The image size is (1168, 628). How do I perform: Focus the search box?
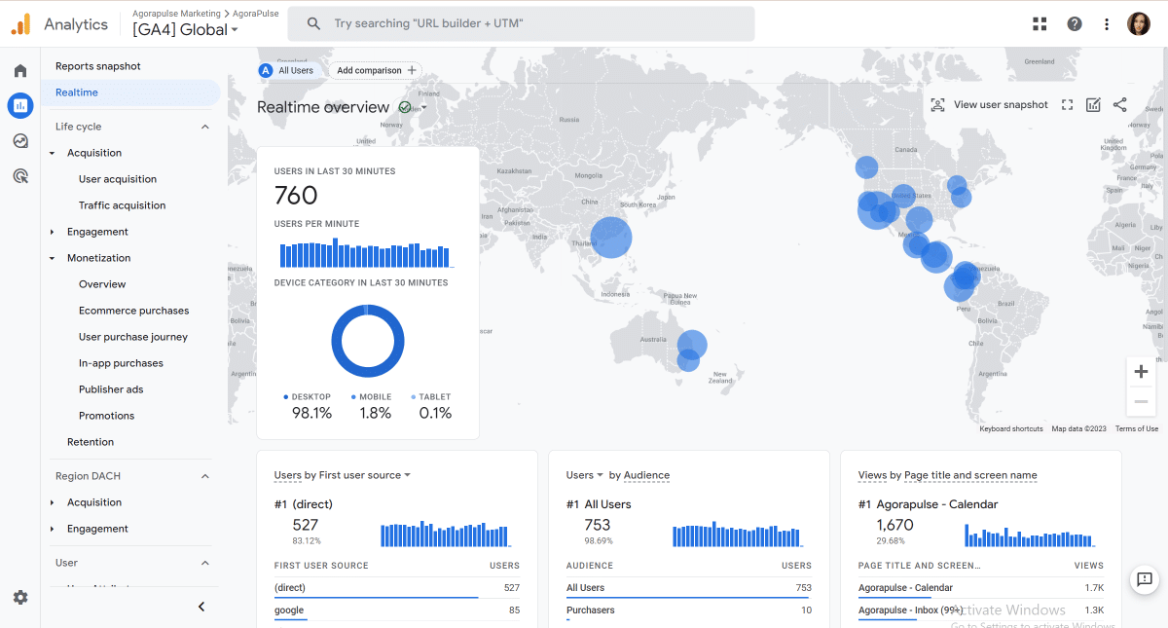point(521,24)
